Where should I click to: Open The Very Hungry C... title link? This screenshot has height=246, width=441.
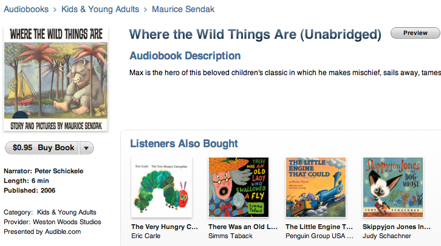165,227
